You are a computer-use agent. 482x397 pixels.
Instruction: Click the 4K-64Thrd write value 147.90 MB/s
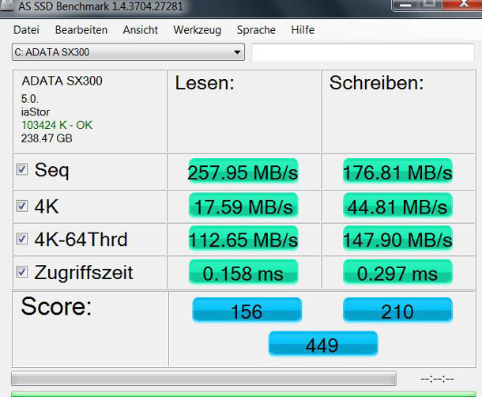click(x=397, y=239)
